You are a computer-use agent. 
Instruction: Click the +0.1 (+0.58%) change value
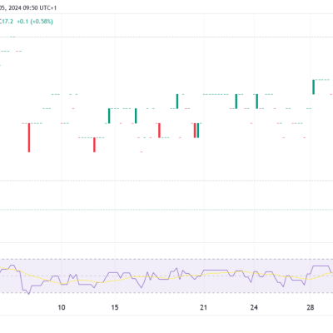tap(35, 22)
